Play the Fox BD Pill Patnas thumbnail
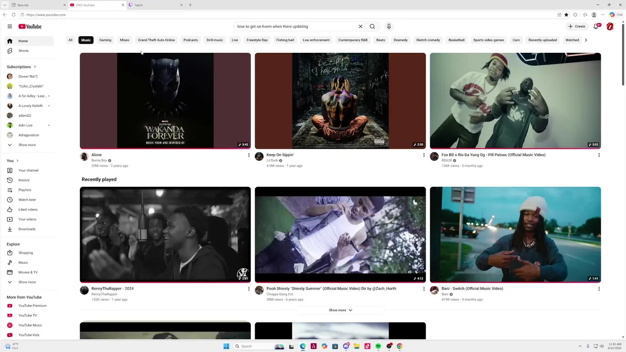626x352 pixels. point(515,101)
